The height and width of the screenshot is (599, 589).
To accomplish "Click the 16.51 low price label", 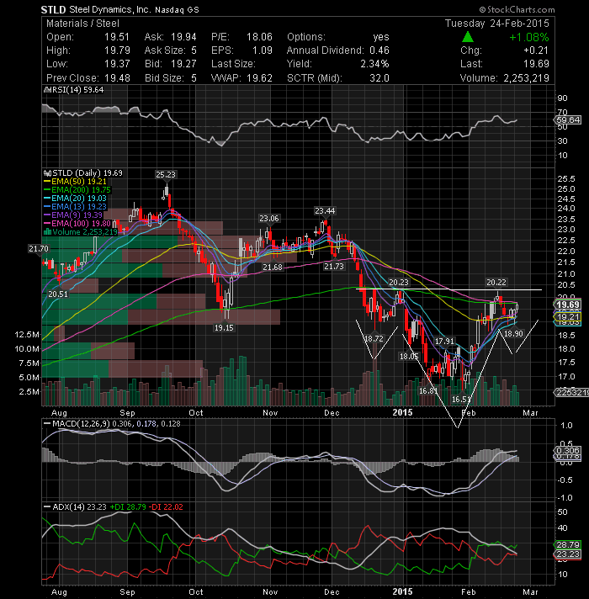I will (460, 400).
